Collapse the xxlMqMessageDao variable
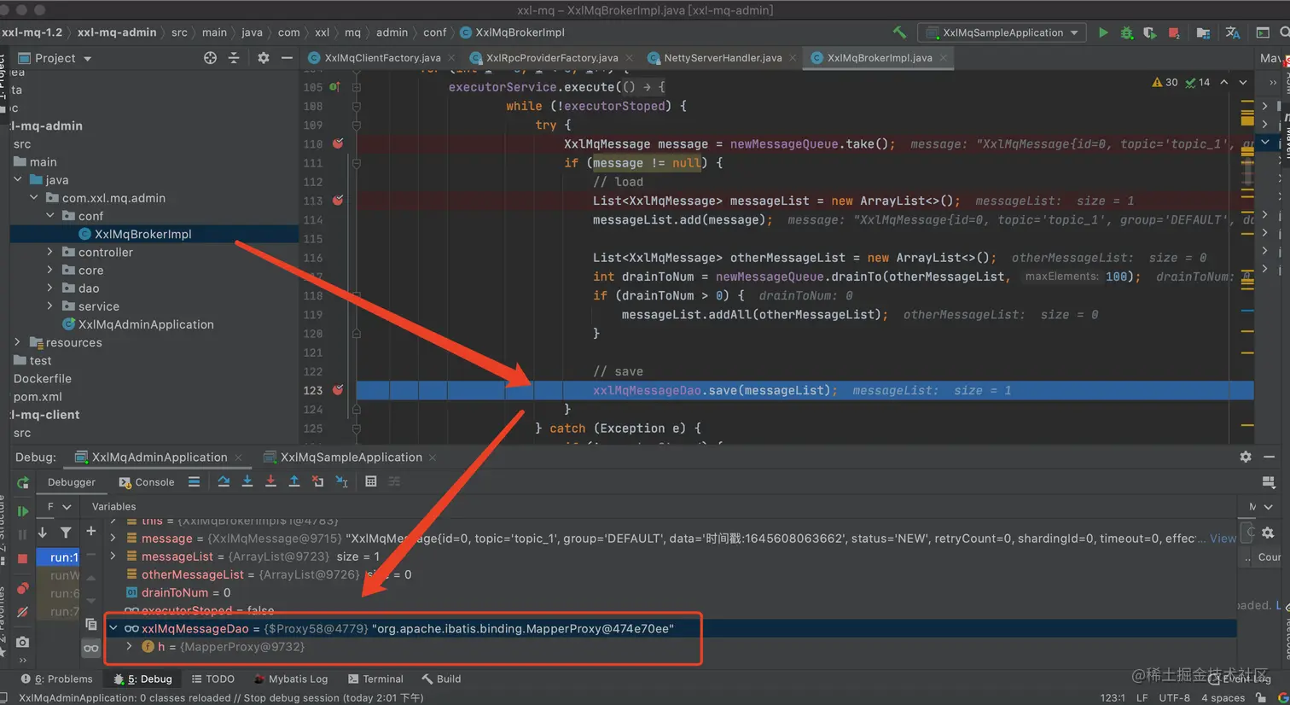 (113, 628)
